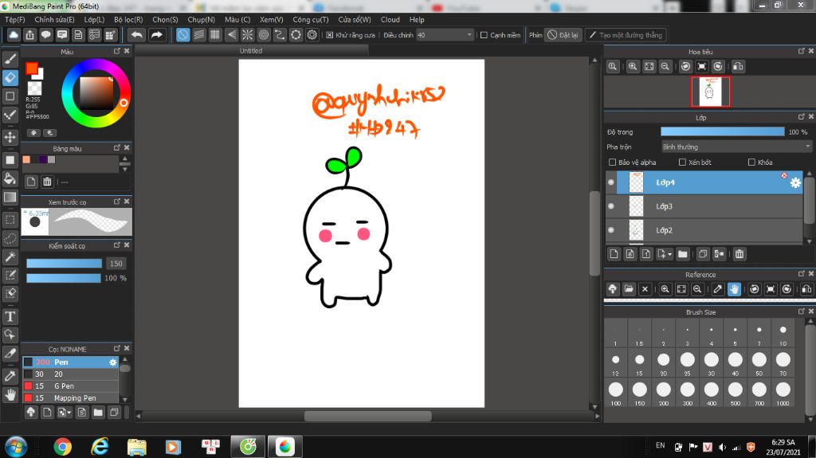Click the Đặt lại button
This screenshot has width=816, height=458.
click(563, 35)
